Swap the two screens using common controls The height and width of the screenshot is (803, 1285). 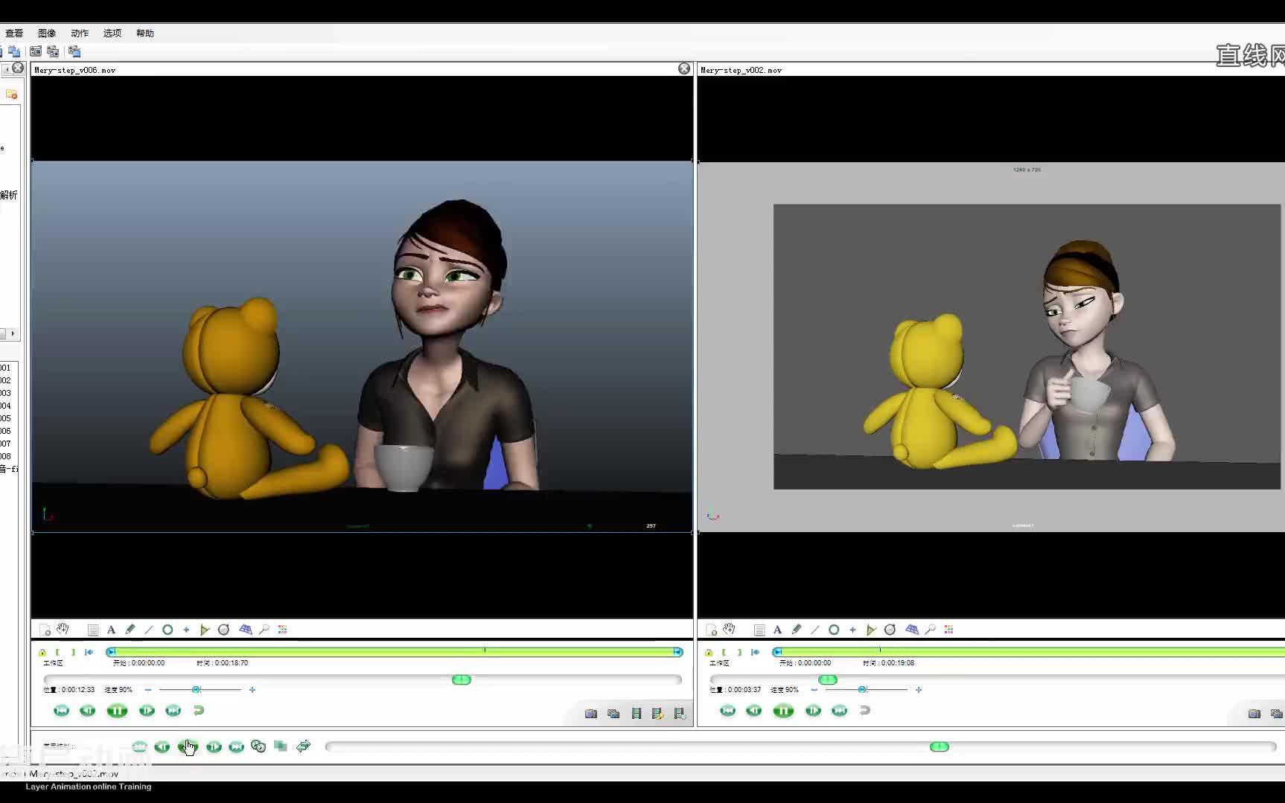pos(303,746)
